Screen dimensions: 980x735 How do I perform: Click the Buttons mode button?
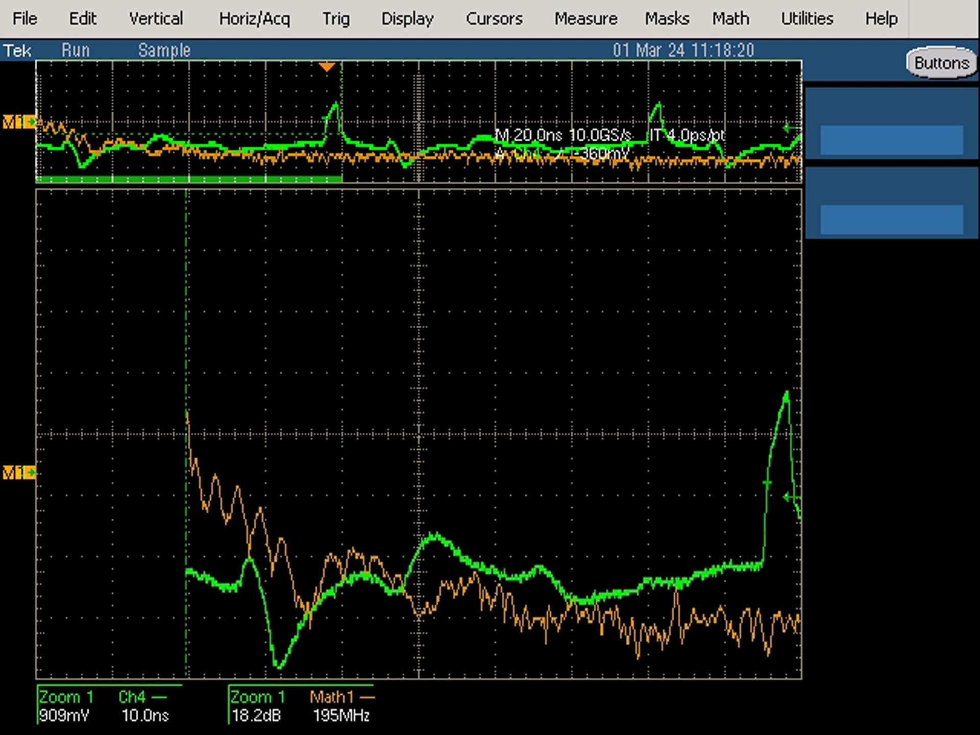[x=941, y=63]
